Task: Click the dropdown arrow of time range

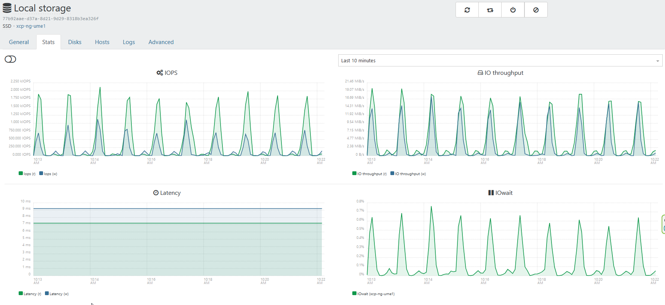Action: coord(657,61)
